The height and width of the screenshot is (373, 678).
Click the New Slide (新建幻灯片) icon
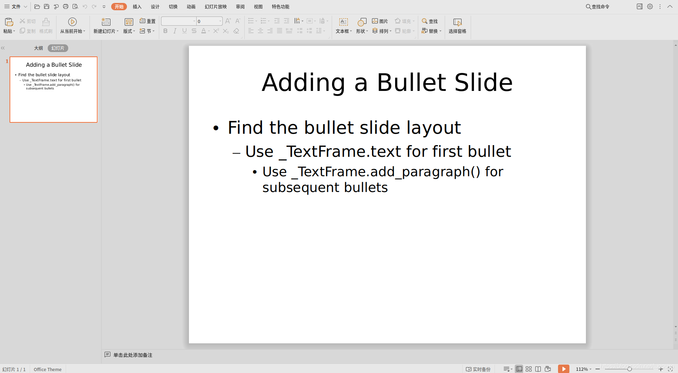point(106,22)
